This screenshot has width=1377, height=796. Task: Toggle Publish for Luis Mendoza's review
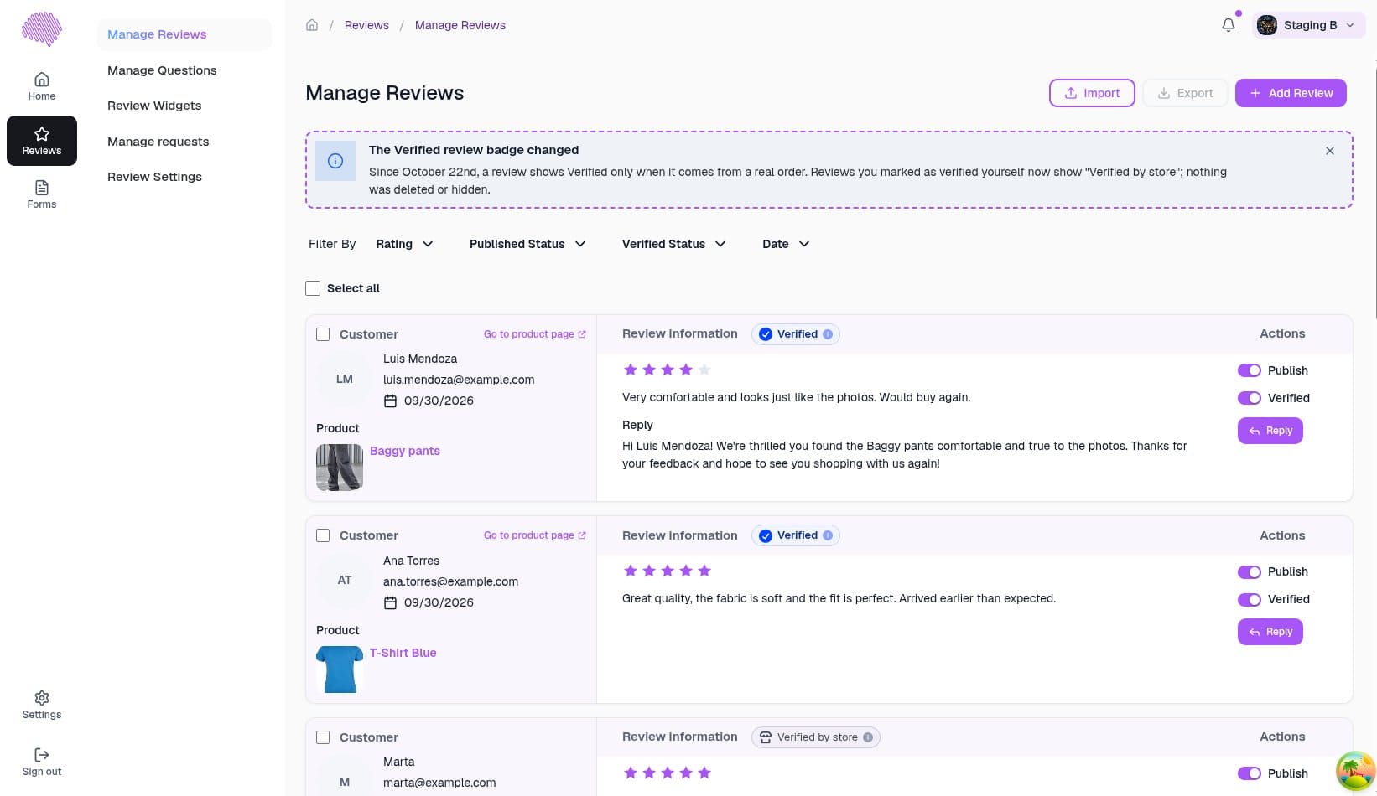click(x=1250, y=370)
